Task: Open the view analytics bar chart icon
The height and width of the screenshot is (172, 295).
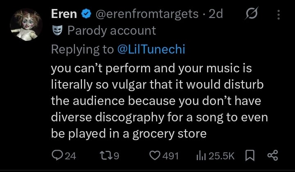Action: coord(202,155)
